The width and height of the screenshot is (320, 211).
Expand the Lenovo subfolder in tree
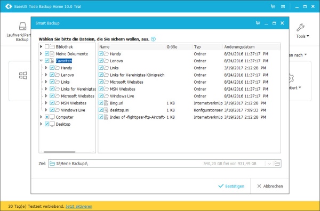(46, 75)
